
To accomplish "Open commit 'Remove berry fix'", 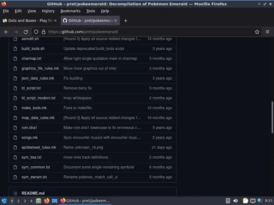I will coord(78,88).
